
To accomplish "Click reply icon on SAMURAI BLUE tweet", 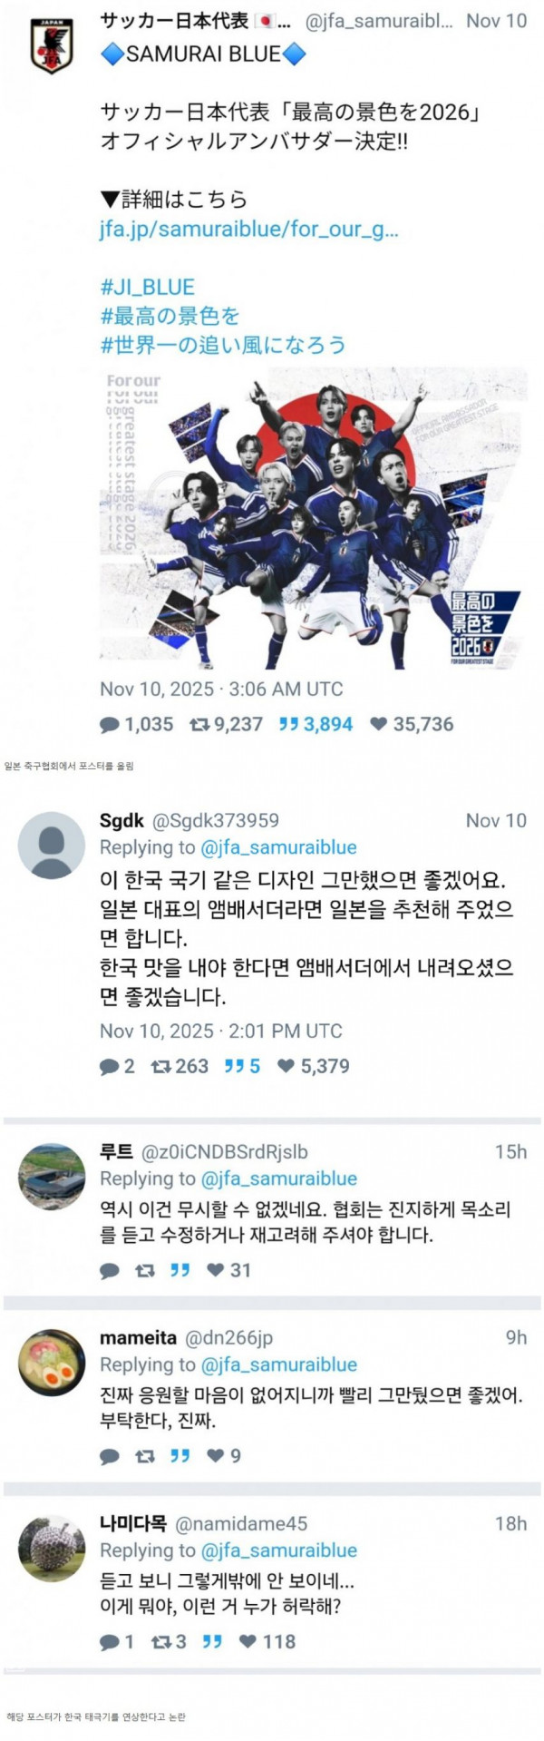I will 110,725.
